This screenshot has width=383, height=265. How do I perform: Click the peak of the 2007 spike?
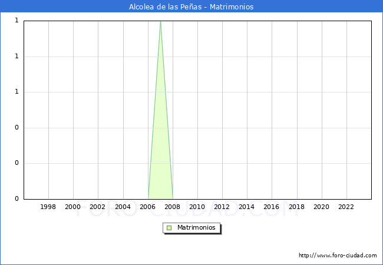(160, 22)
